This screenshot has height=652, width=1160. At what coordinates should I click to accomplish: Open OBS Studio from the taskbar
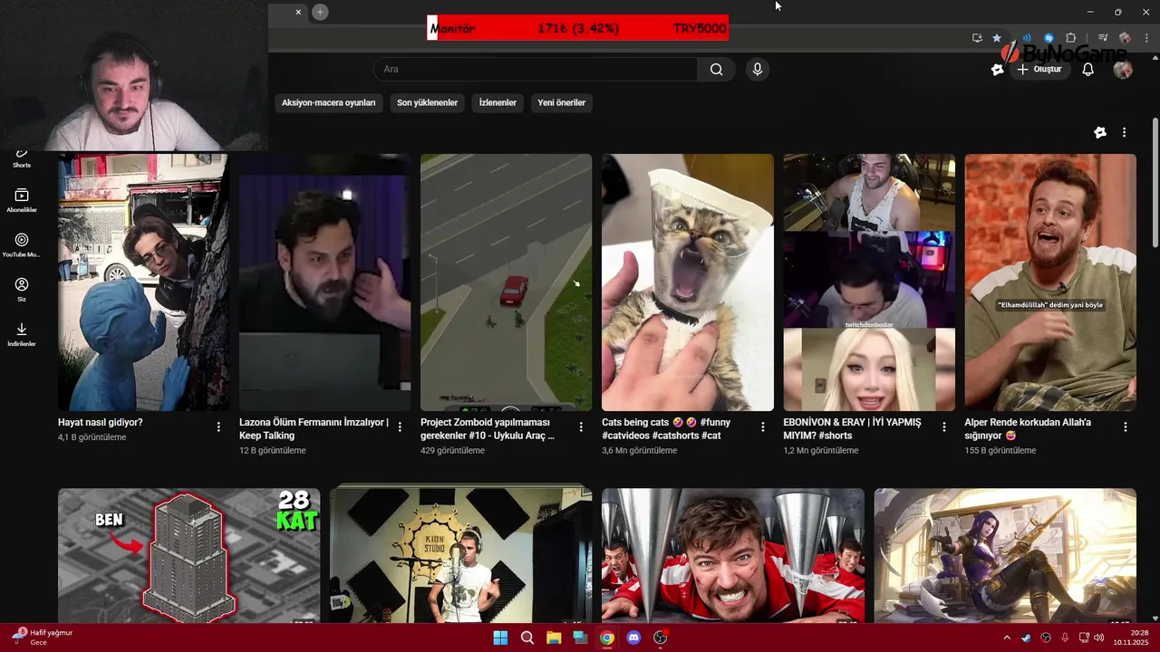coord(661,638)
